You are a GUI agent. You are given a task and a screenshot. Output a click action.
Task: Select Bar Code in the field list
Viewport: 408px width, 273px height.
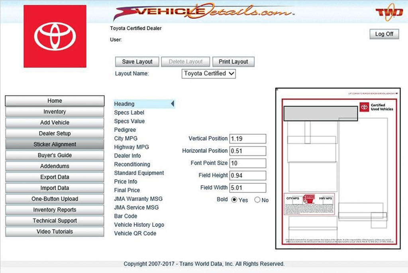[126, 216]
